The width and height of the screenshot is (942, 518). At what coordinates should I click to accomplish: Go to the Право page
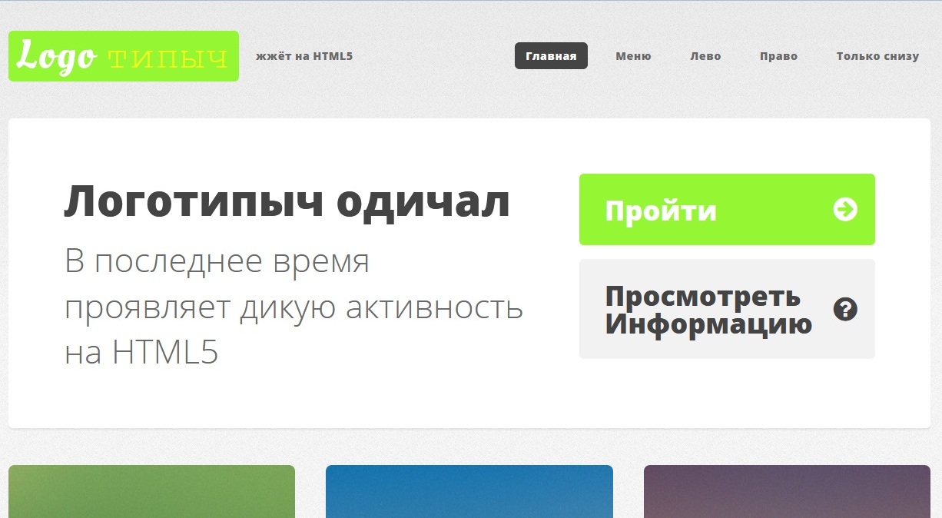(x=778, y=56)
